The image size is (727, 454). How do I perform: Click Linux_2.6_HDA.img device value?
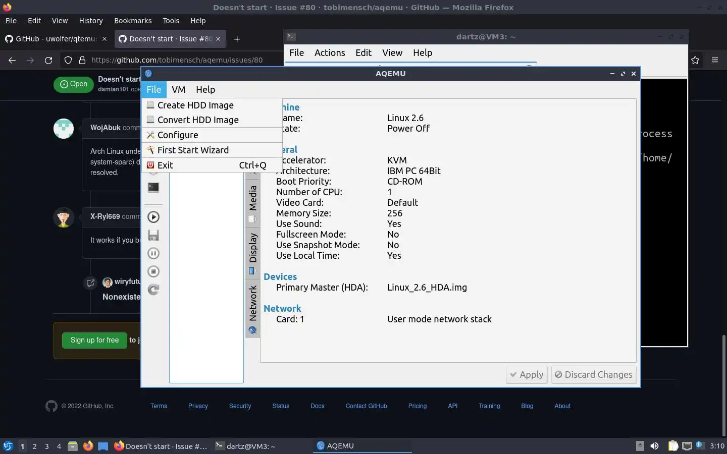[427, 288]
